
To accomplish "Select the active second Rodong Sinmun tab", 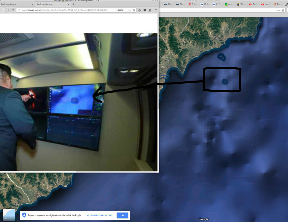I will click(x=53, y=4).
